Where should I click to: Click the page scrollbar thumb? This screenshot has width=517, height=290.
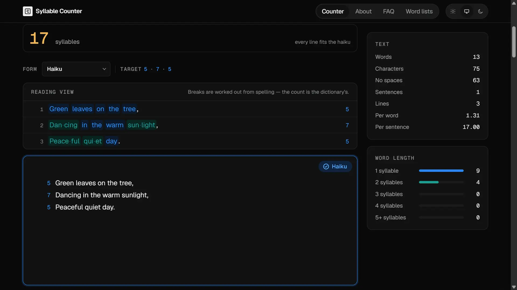[x=514, y=42]
